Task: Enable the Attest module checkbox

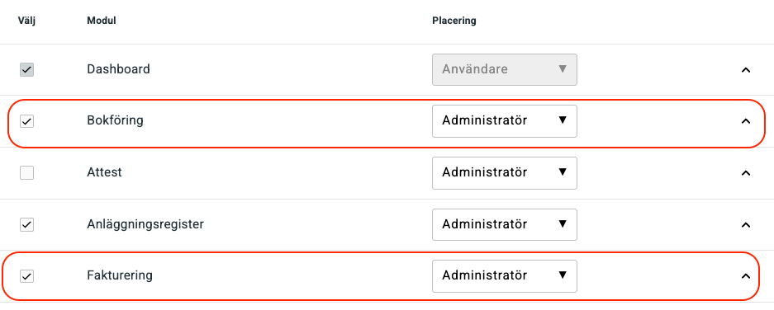Action: tap(26, 172)
